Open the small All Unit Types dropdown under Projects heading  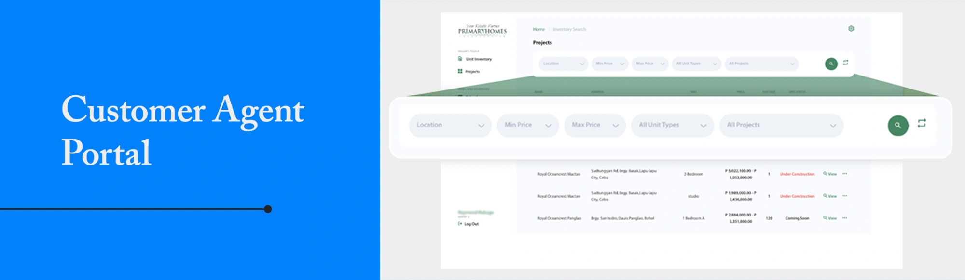tap(696, 64)
